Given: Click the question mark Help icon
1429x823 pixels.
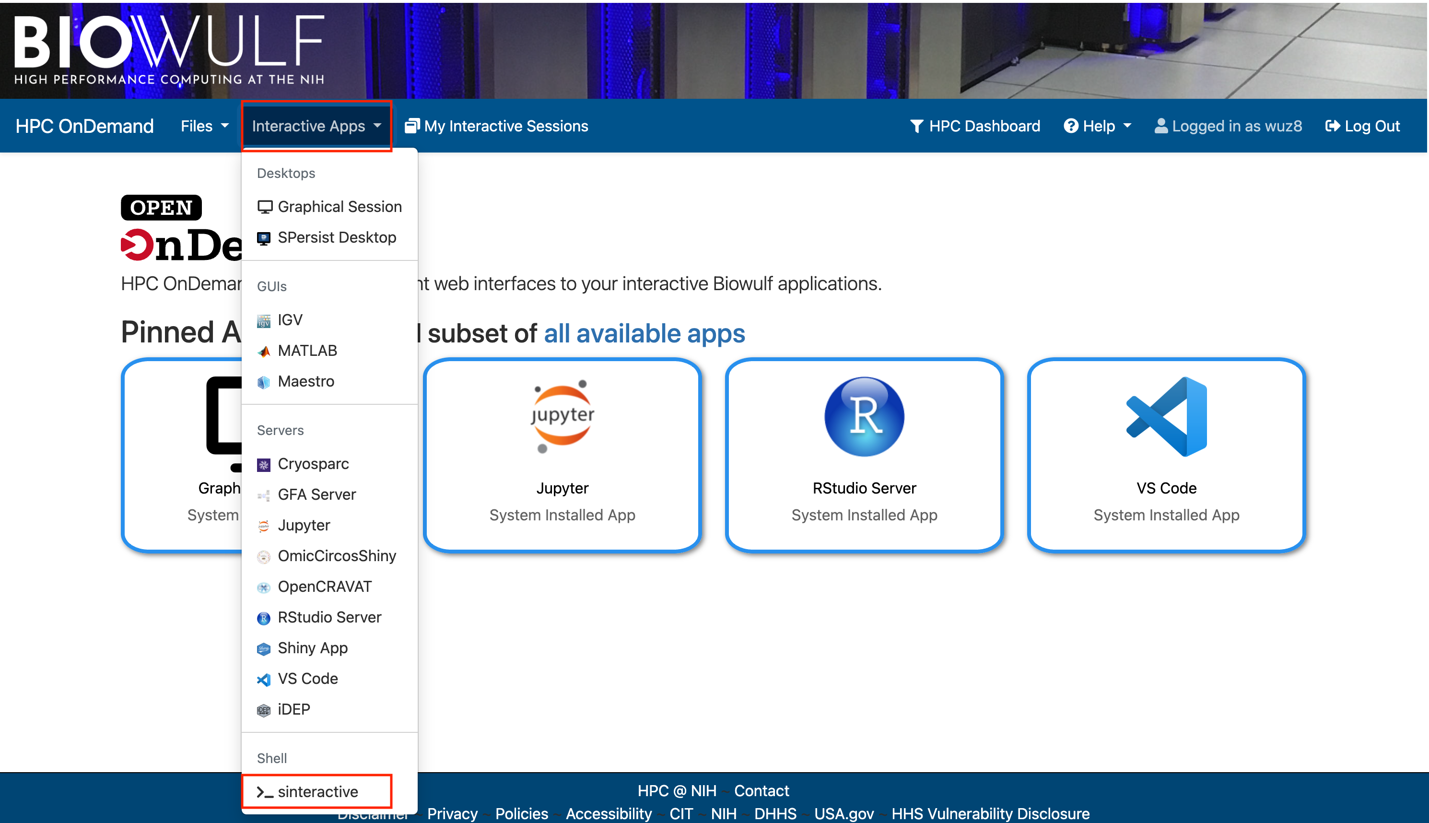Looking at the screenshot, I should [x=1071, y=126].
